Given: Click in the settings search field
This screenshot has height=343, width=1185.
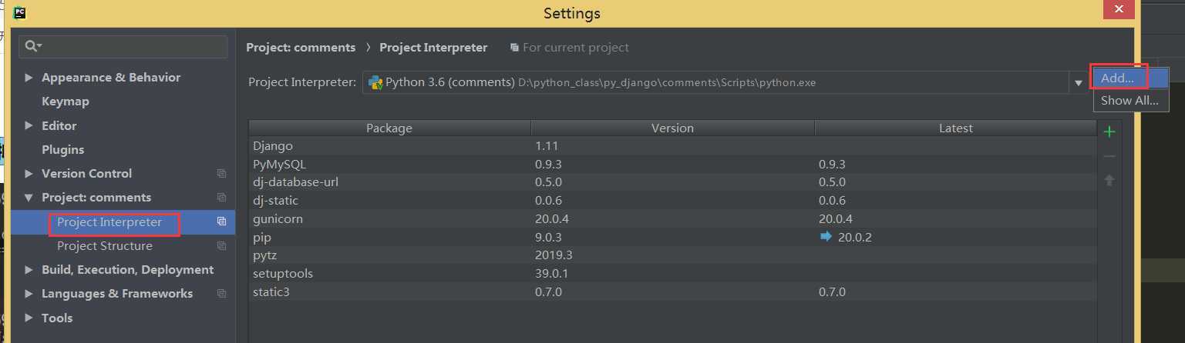Looking at the screenshot, I should tap(123, 47).
